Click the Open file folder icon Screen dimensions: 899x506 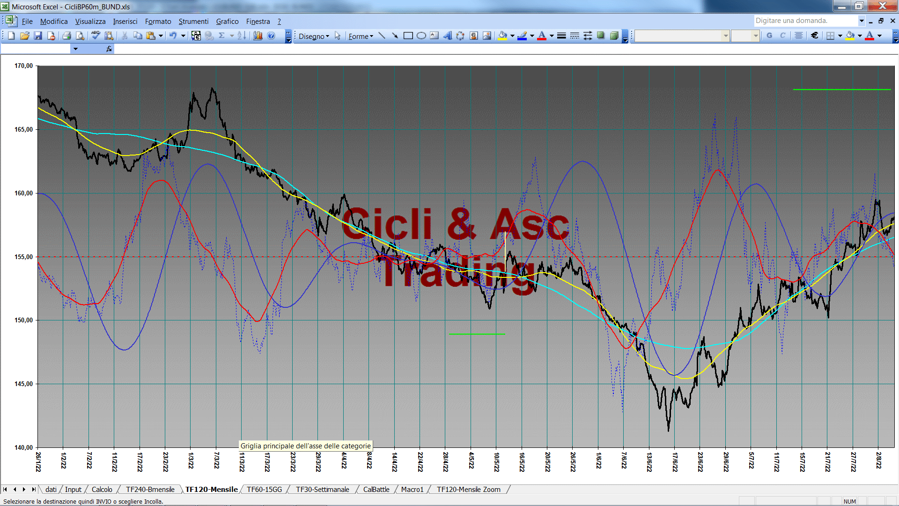[25, 36]
